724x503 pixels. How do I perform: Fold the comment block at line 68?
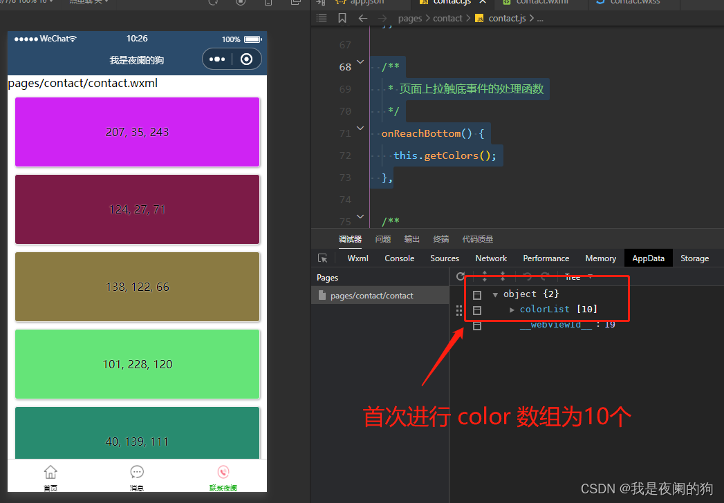pos(360,61)
